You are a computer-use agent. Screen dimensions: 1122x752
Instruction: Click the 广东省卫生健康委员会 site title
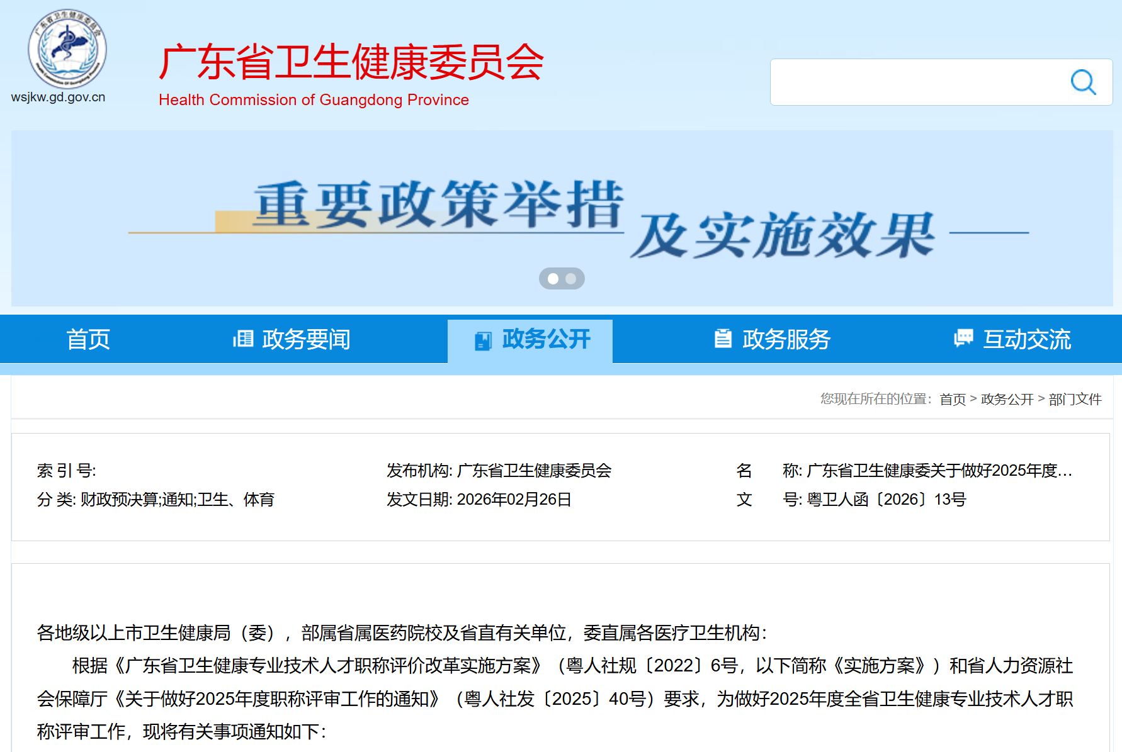(x=351, y=62)
